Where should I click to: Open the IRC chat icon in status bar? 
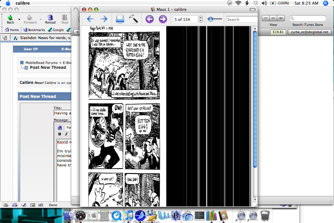click(x=41, y=205)
